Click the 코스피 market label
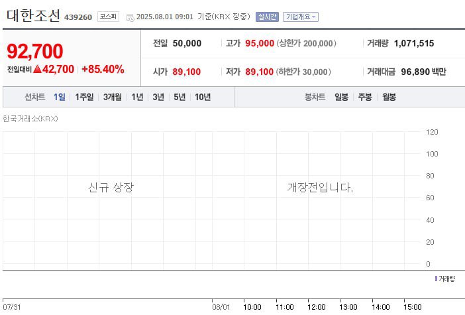Screen dimensions: 465x315 (x=108, y=17)
